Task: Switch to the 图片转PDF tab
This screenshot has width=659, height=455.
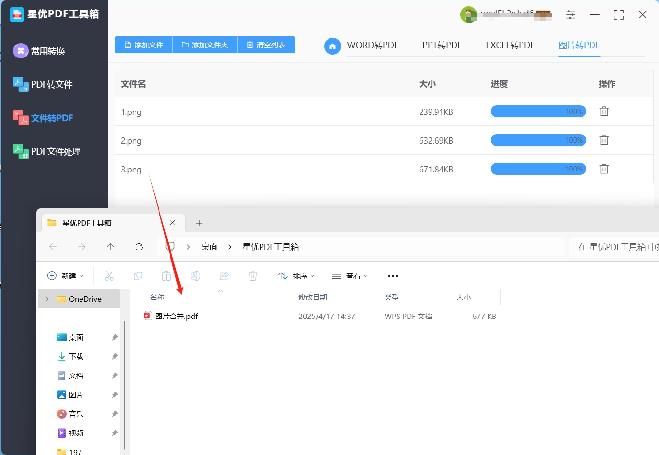Action: [x=579, y=45]
